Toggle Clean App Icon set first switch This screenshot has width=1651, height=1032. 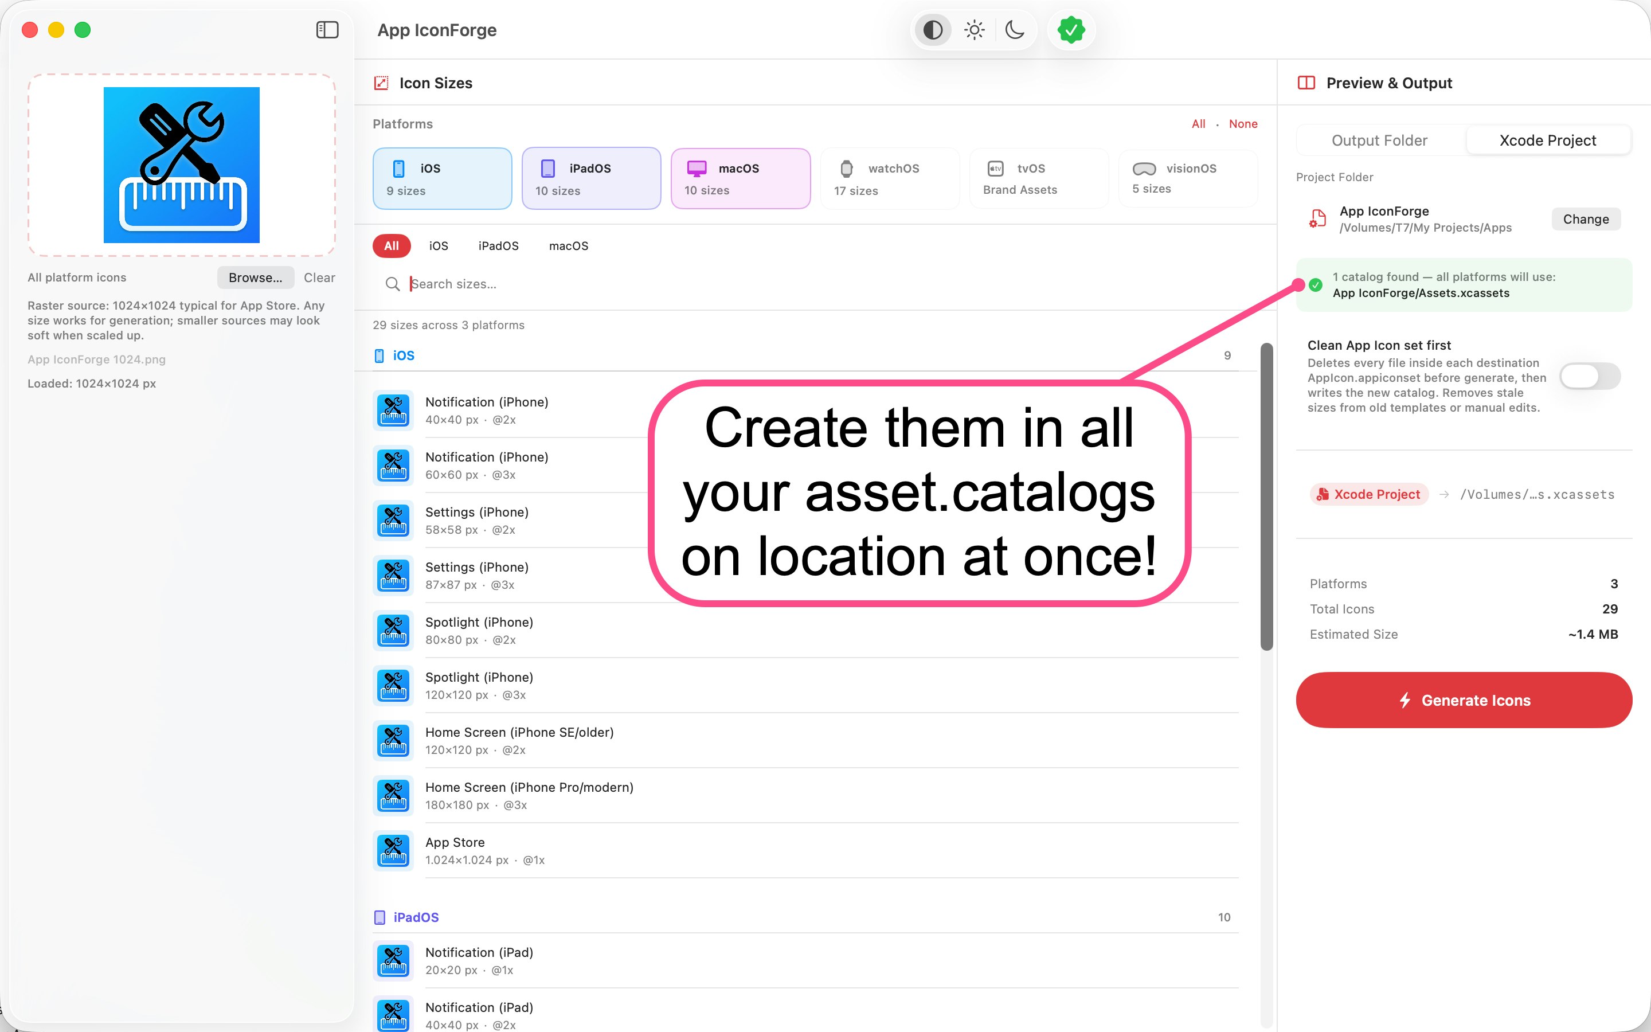click(x=1590, y=376)
